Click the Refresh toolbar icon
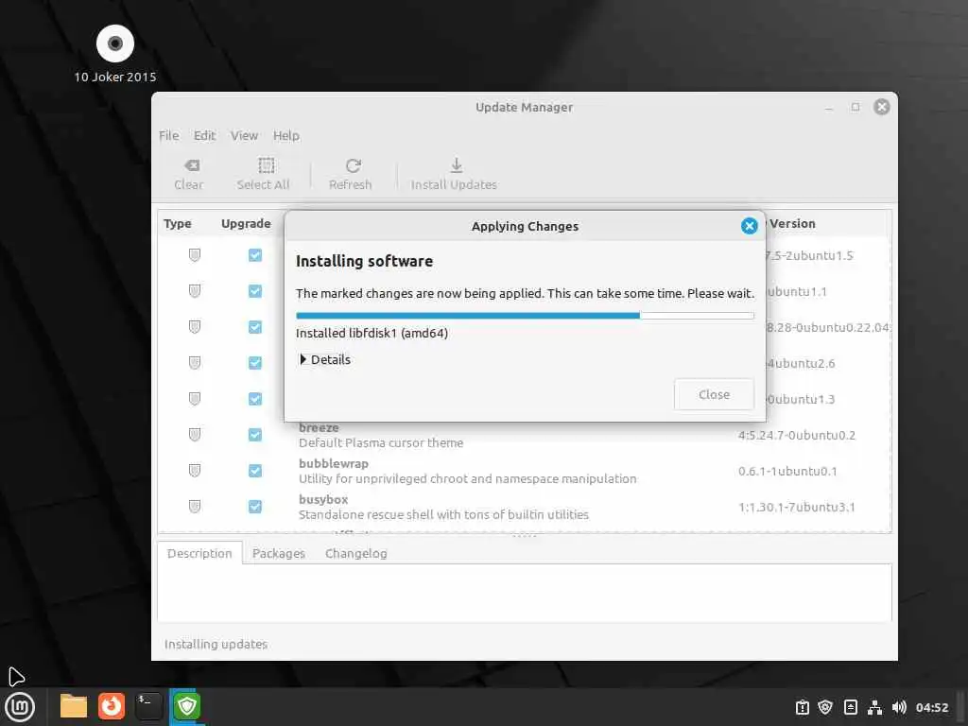968x726 pixels. click(350, 174)
